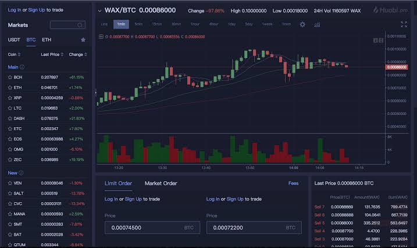Click Sign Up link in top sidebar

37,10
